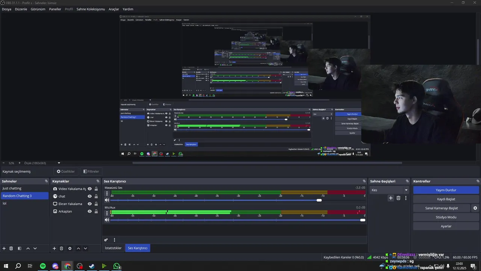Viewport: 481px width, 271px height.
Task: Open Ayarlar settings
Action: pos(446,226)
